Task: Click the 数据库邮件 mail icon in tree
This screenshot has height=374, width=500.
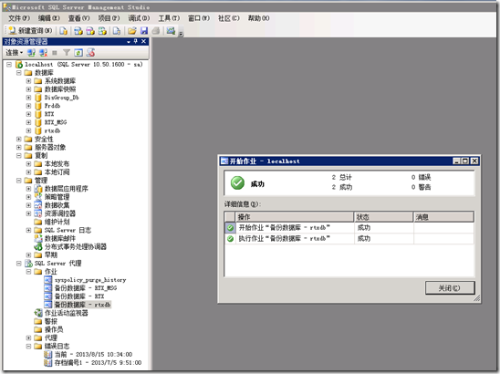Action: coord(38,238)
